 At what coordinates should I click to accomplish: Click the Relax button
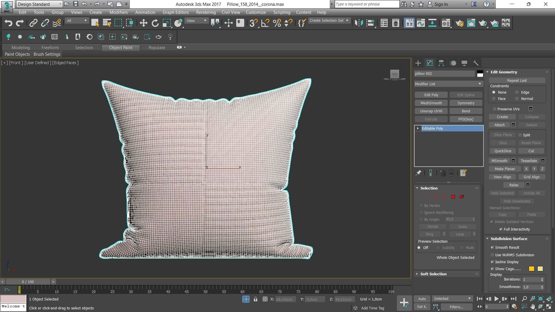click(x=514, y=185)
